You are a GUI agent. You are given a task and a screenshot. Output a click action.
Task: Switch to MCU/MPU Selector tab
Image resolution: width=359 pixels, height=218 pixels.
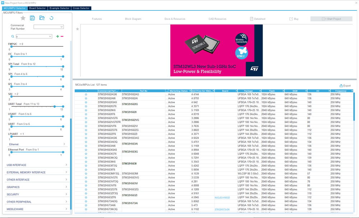[15, 8]
